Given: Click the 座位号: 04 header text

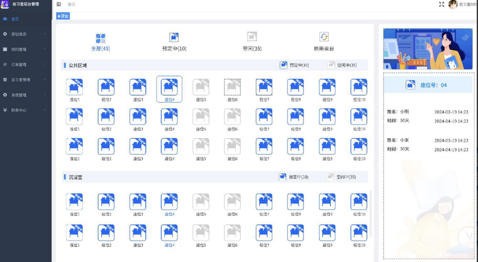Looking at the screenshot, I should pyautogui.click(x=434, y=85).
